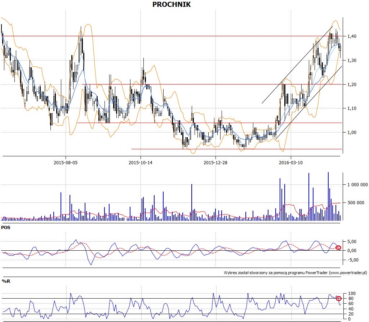Click the 20 level %R label

tap(351, 314)
